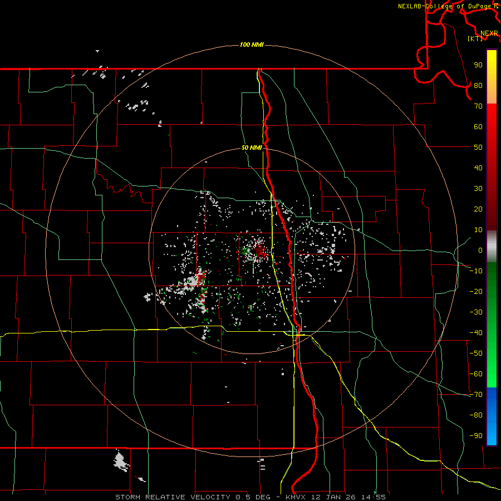This screenshot has height=501, width=501.
Task: Select the -30 value on the velocity scale
Action: tap(476, 312)
